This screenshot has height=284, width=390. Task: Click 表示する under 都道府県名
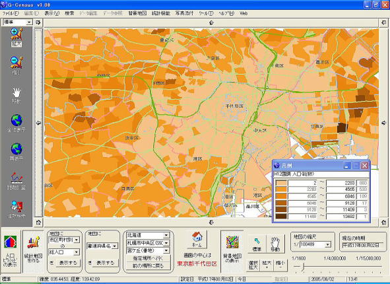pos(106,263)
